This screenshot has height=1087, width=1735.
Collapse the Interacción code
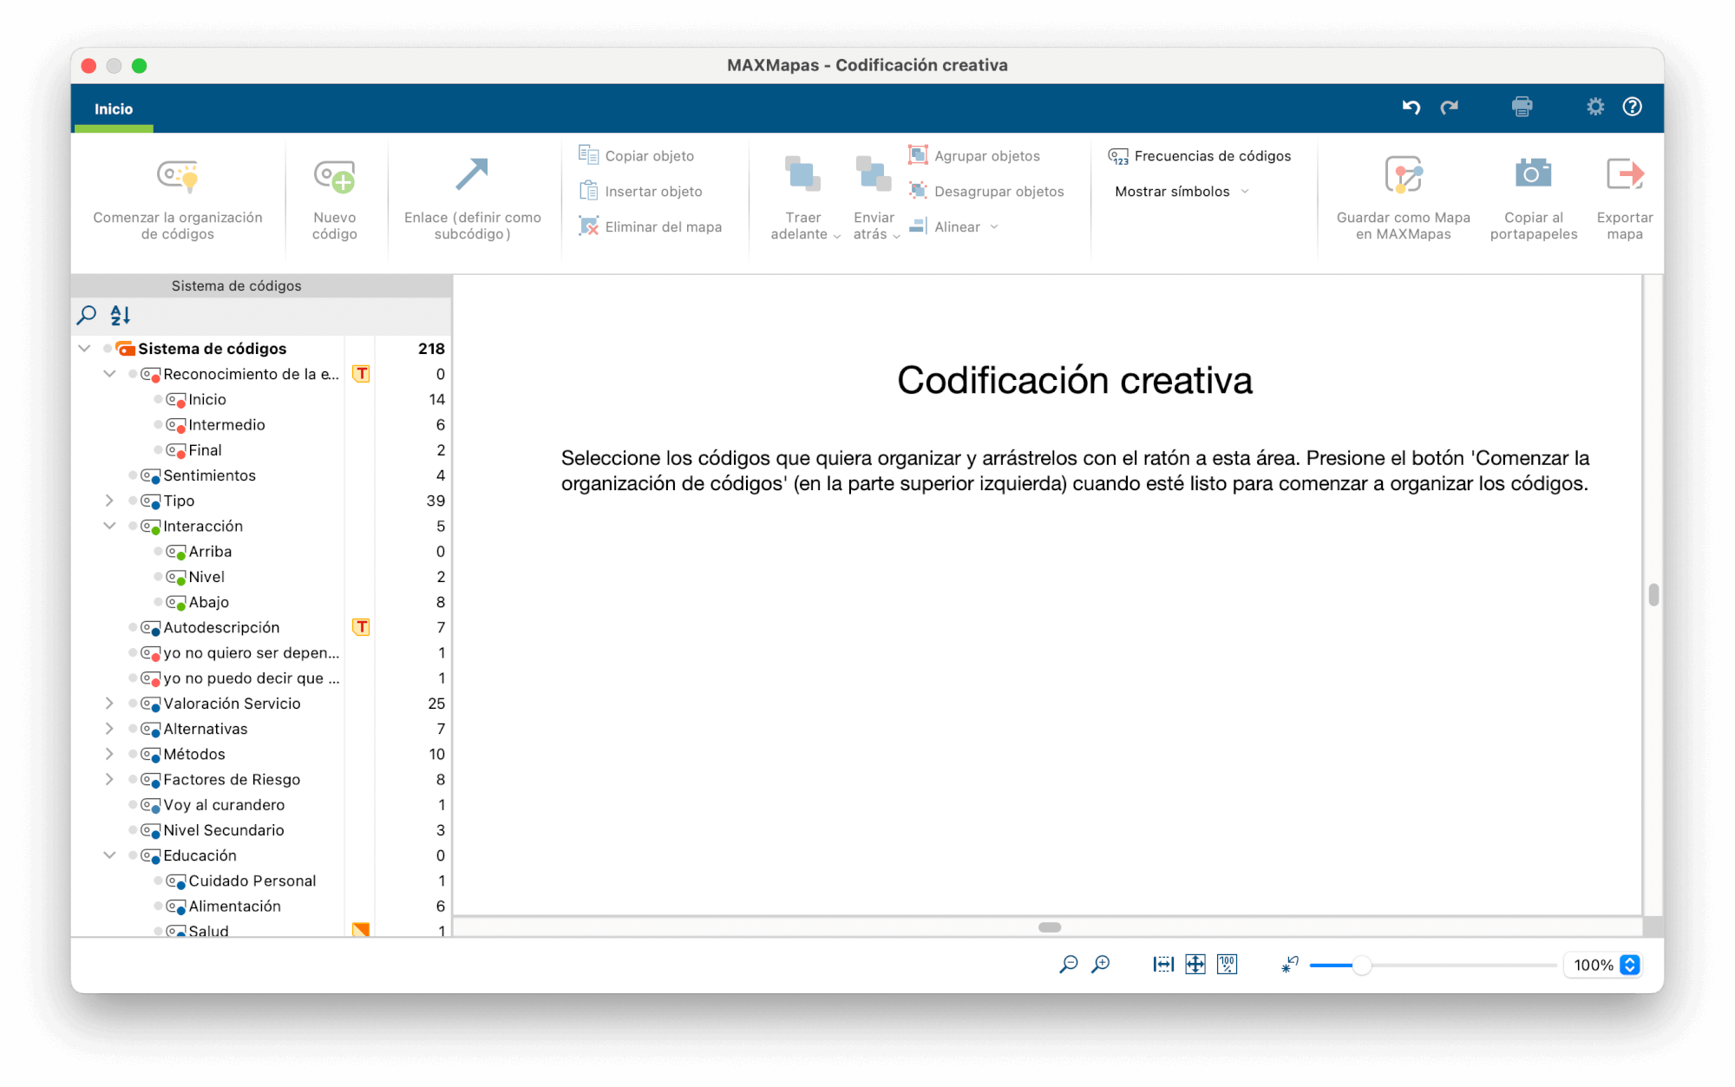(x=109, y=526)
